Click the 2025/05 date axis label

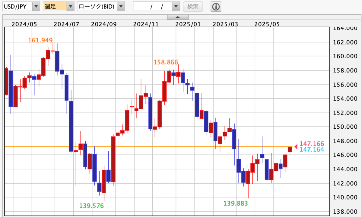(267, 24)
